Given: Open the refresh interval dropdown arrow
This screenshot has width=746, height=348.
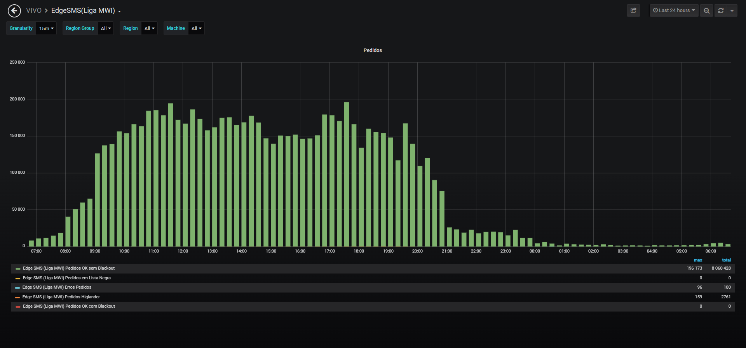Looking at the screenshot, I should click(x=732, y=10).
